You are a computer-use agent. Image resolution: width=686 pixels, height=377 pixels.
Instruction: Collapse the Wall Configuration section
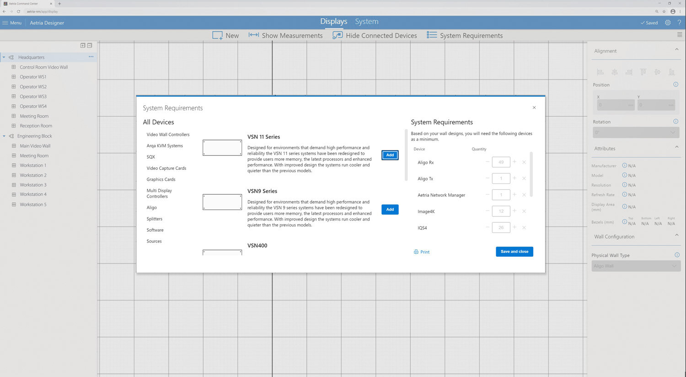point(677,235)
